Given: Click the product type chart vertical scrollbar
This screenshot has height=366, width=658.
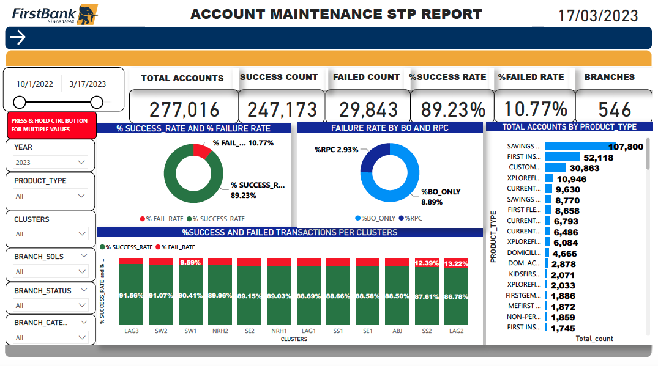Looking at the screenshot, I should (x=648, y=154).
